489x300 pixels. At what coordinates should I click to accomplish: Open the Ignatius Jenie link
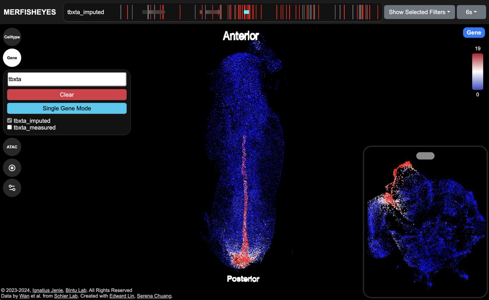(47, 290)
